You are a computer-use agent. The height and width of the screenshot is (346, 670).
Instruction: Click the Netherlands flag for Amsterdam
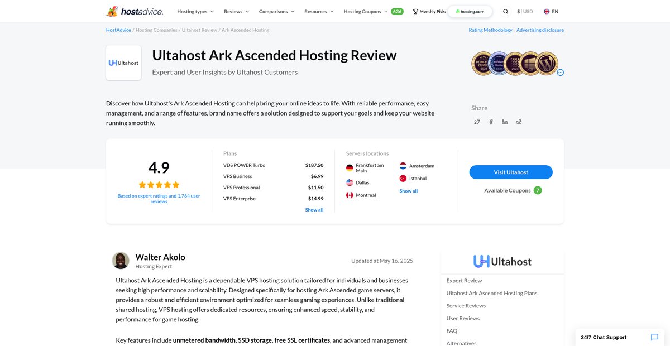click(x=403, y=166)
